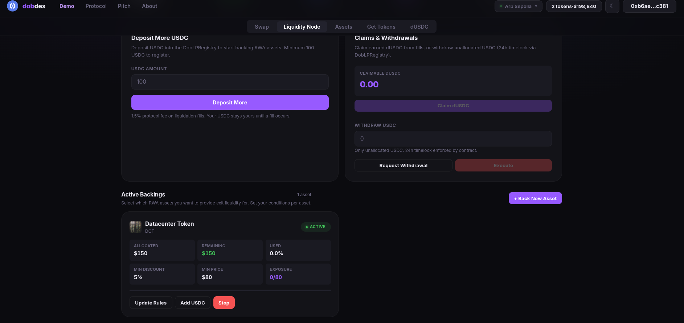This screenshot has height=323, width=684.
Task: Open the Assets tab
Action: point(343,27)
